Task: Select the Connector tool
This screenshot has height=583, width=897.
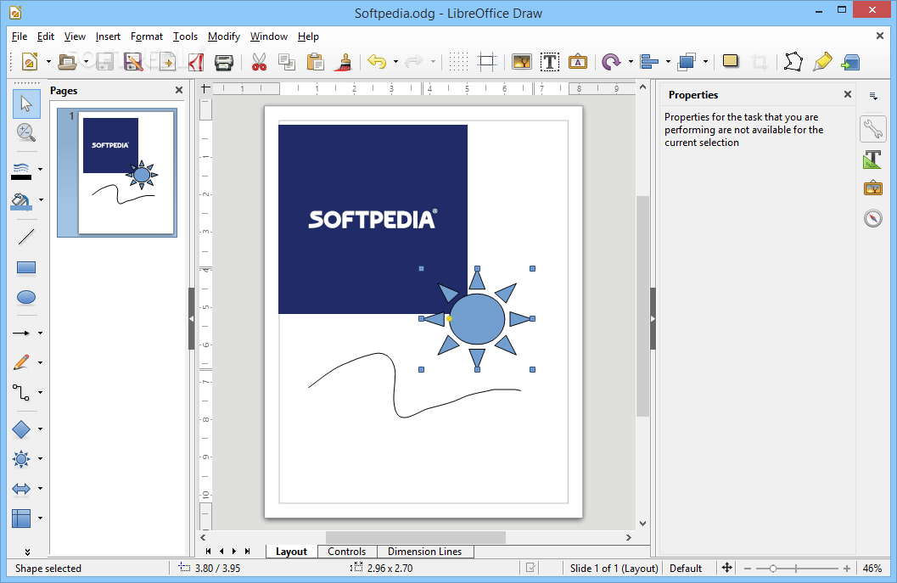Action: [x=22, y=392]
